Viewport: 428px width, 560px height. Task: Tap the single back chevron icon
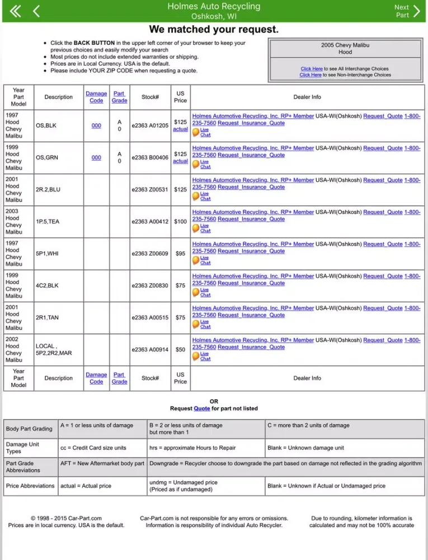pyautogui.click(x=36, y=11)
